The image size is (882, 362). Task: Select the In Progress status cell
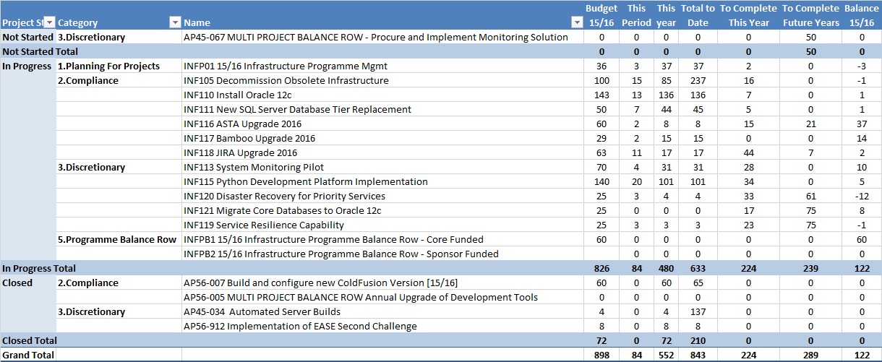(x=27, y=66)
